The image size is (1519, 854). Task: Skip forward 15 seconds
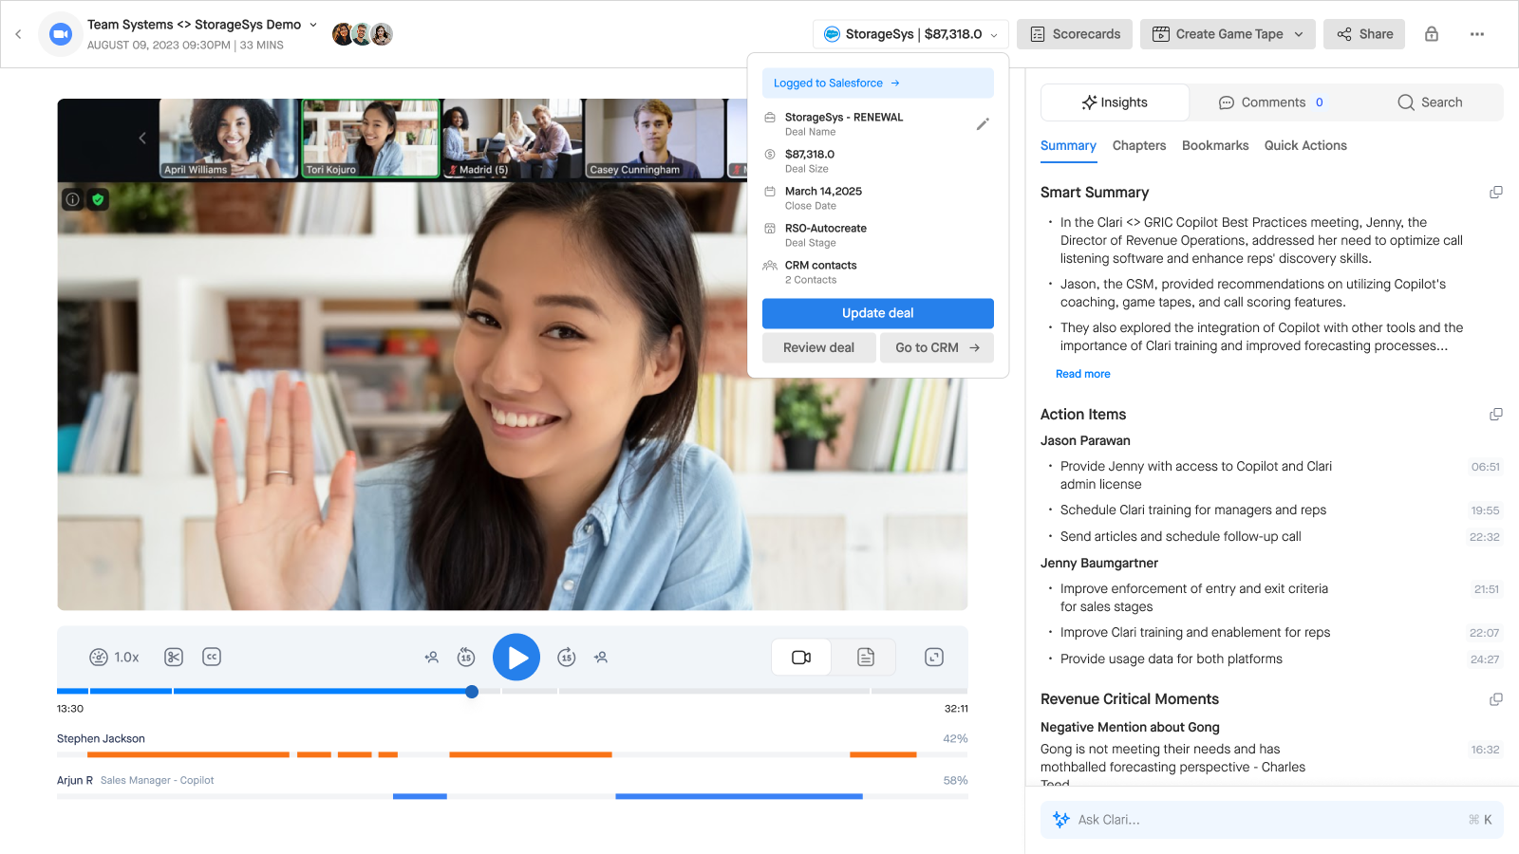[567, 657]
